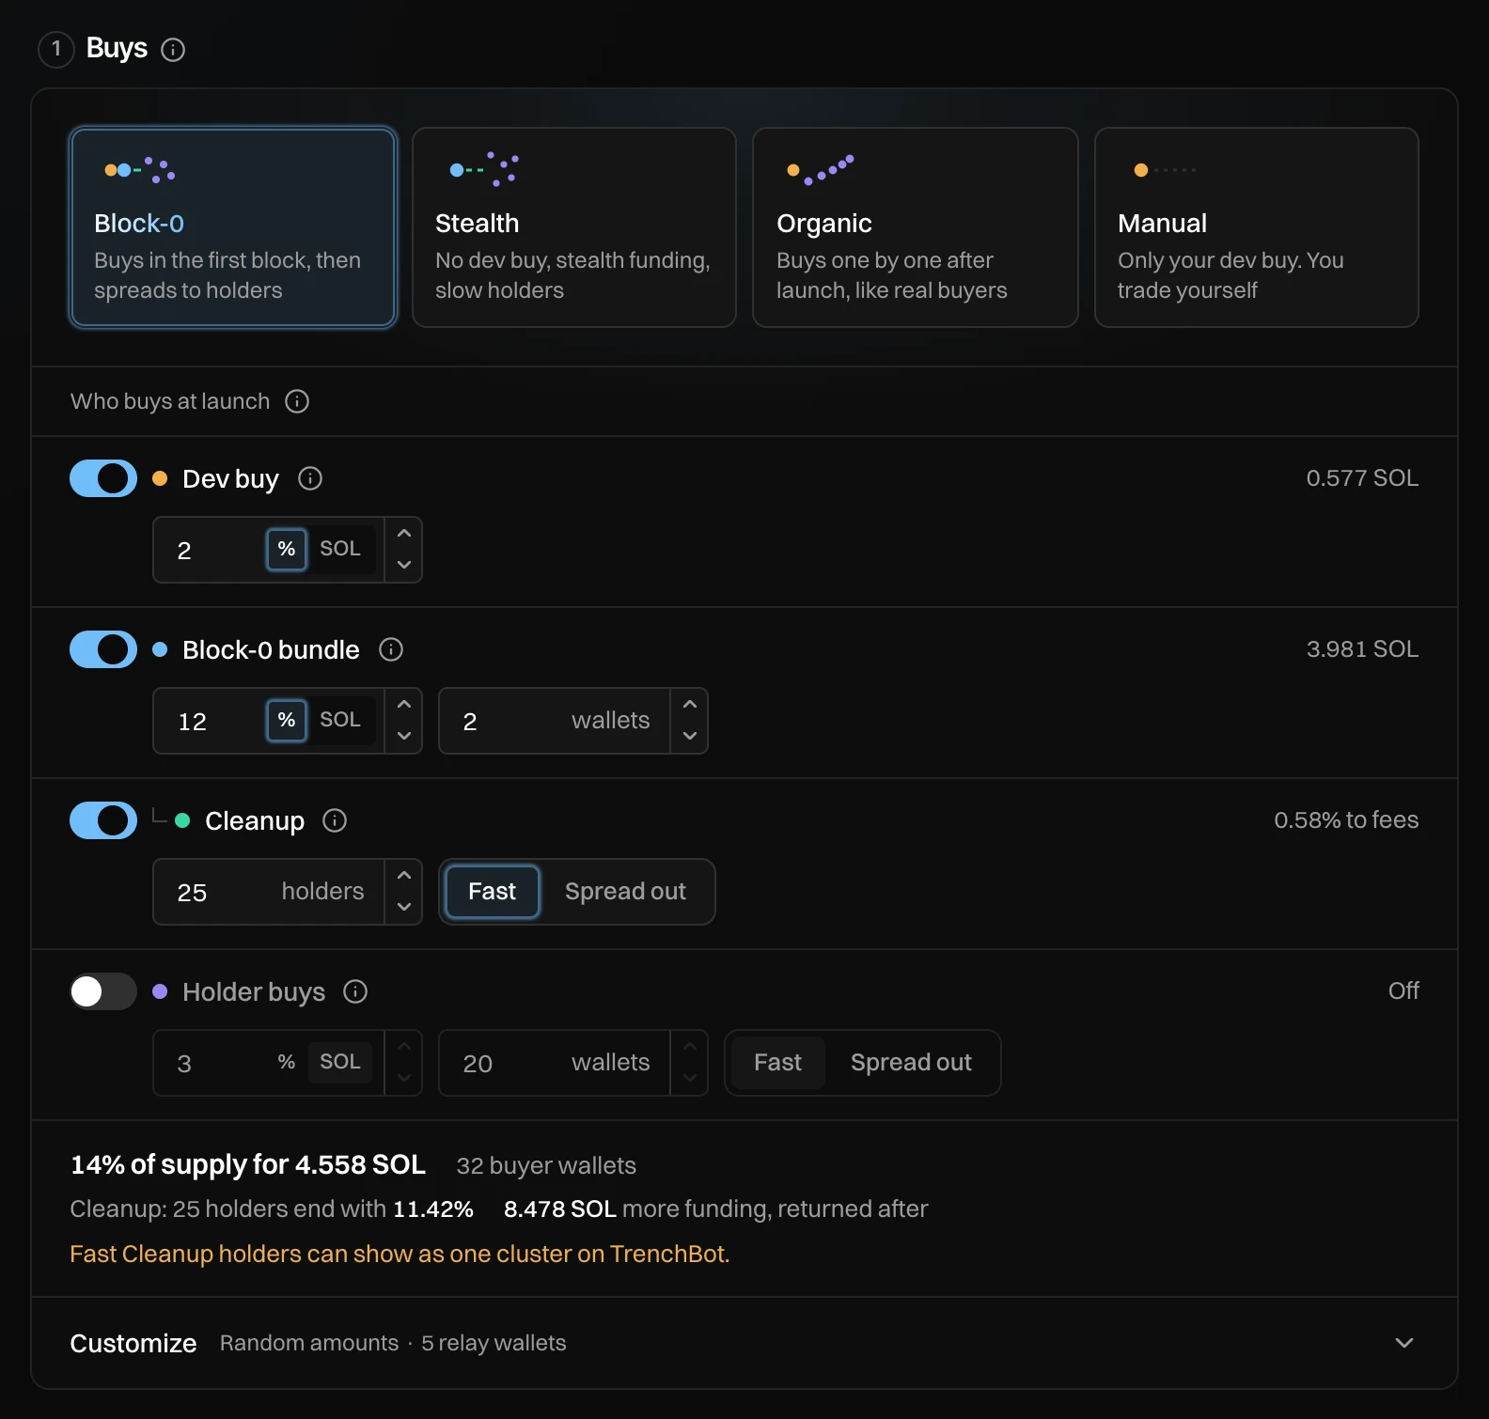Screen dimensions: 1489x1419
Task: Choose Fast speed for Holder buys
Action: [x=777, y=1063]
